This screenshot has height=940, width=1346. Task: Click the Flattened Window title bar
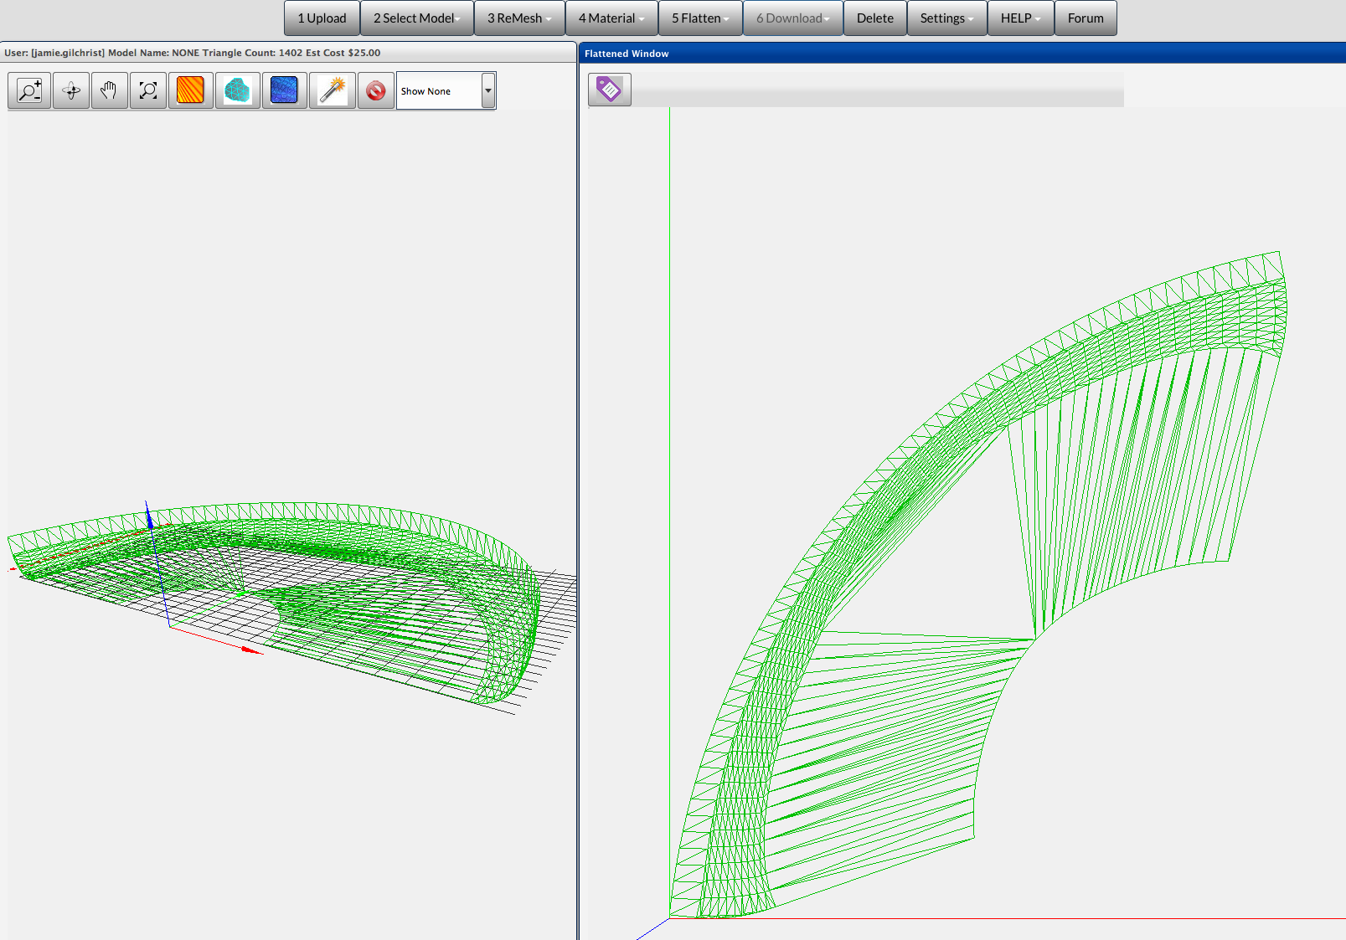tap(962, 53)
